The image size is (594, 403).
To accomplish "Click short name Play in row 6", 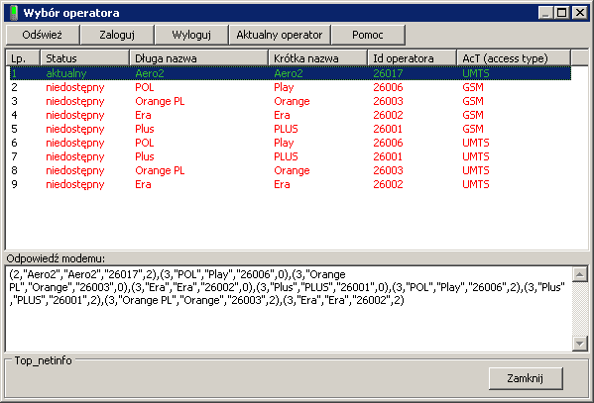I will click(x=284, y=143).
